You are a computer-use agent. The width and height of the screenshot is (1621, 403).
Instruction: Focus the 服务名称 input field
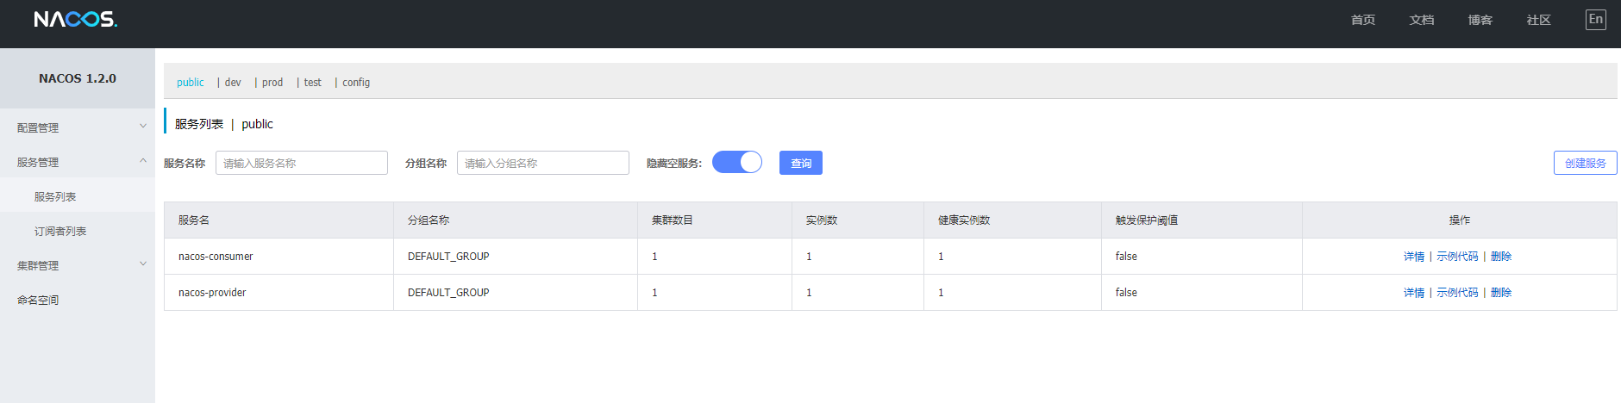302,163
